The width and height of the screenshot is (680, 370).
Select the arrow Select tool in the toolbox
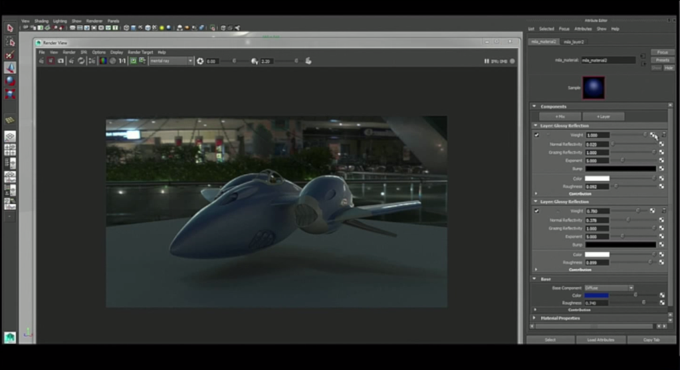tap(10, 28)
